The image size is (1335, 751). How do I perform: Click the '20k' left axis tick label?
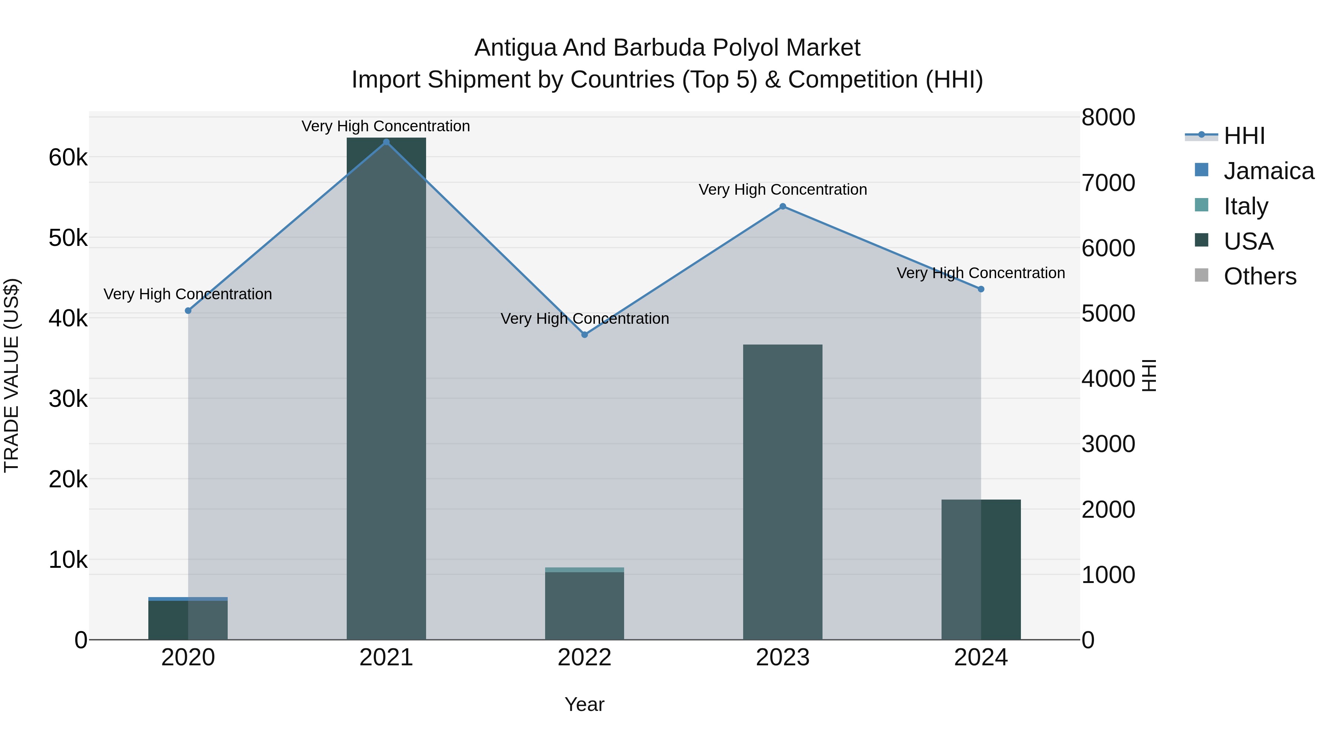68,480
